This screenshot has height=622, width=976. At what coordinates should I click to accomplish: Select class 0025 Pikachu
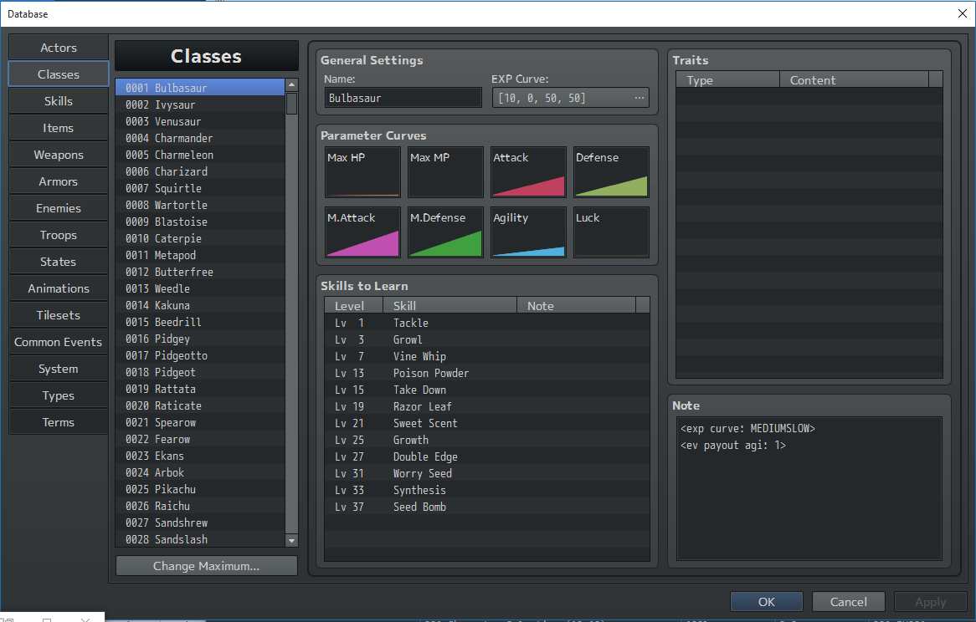[x=200, y=489]
